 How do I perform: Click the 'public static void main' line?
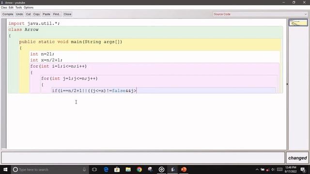(x=71, y=42)
